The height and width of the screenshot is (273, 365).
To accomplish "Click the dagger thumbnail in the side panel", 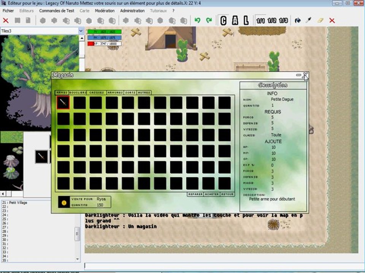I will coord(41,157).
